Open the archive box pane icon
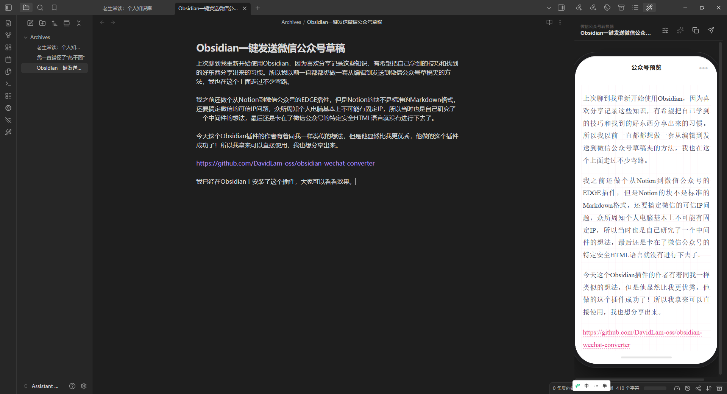The width and height of the screenshot is (727, 394). pyautogui.click(x=621, y=8)
